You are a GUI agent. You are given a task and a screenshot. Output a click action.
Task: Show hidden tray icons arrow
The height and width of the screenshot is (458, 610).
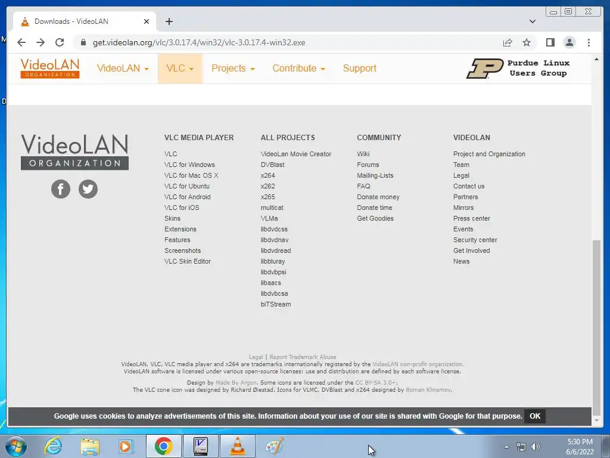point(506,447)
